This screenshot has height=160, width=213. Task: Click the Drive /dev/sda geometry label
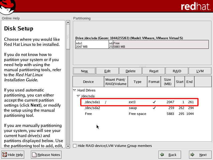[129, 38]
